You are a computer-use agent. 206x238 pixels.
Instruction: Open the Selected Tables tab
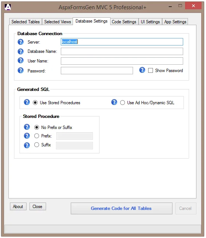25,22
